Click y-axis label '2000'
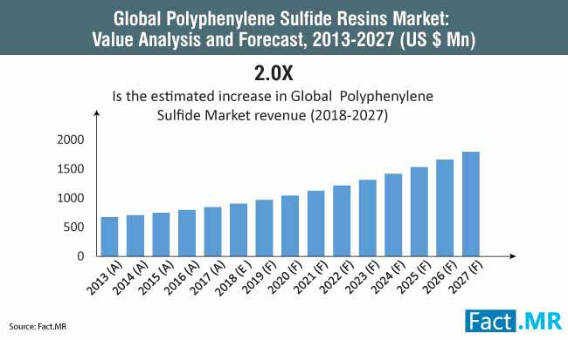 click(70, 139)
